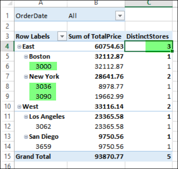
Task: Grab the fill handle of cell C4
Action: coord(172,51)
